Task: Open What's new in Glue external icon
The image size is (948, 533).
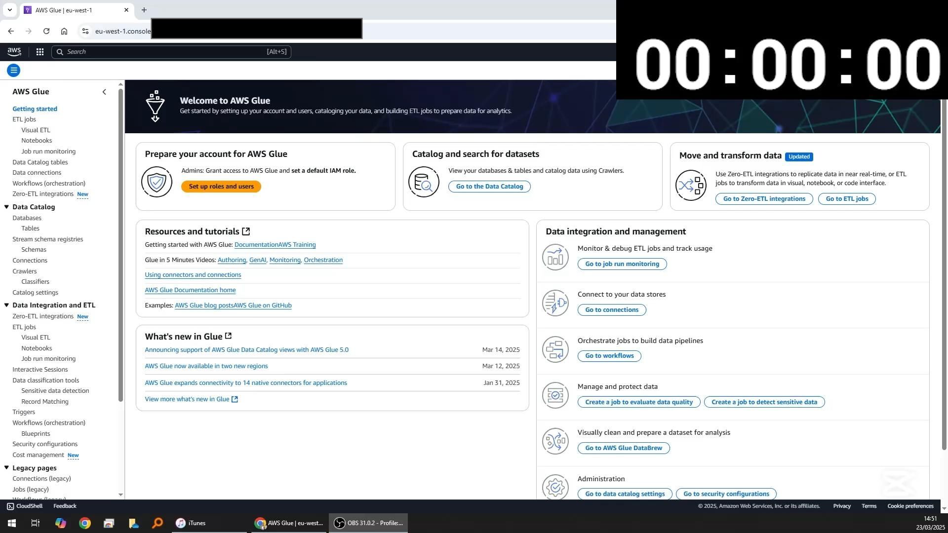Action: click(228, 336)
